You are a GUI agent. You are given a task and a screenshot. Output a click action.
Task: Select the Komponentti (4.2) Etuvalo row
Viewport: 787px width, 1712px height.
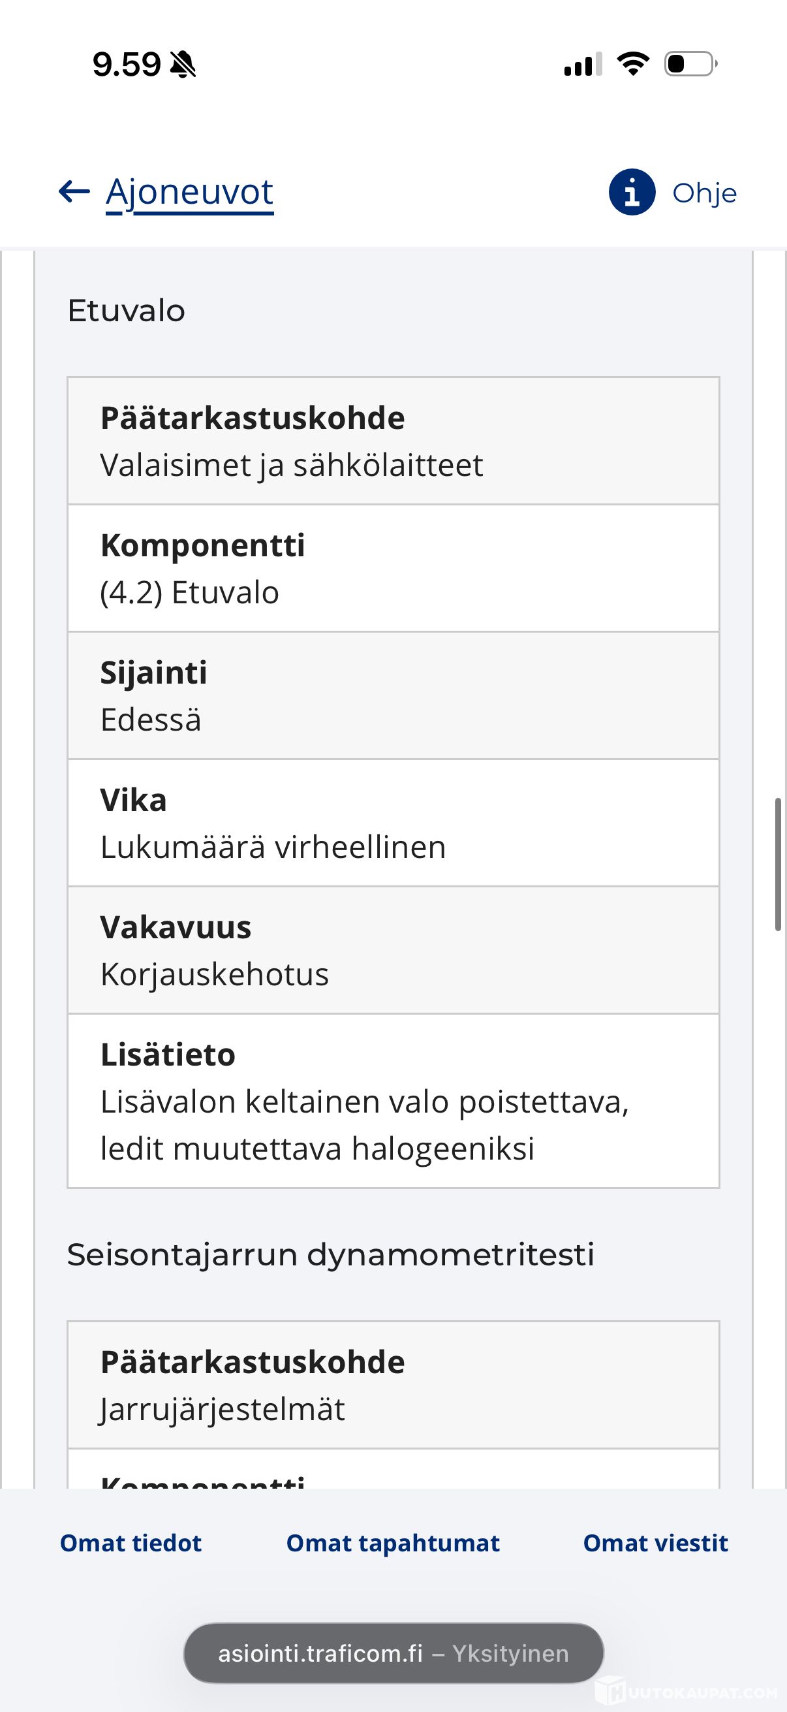(393, 568)
